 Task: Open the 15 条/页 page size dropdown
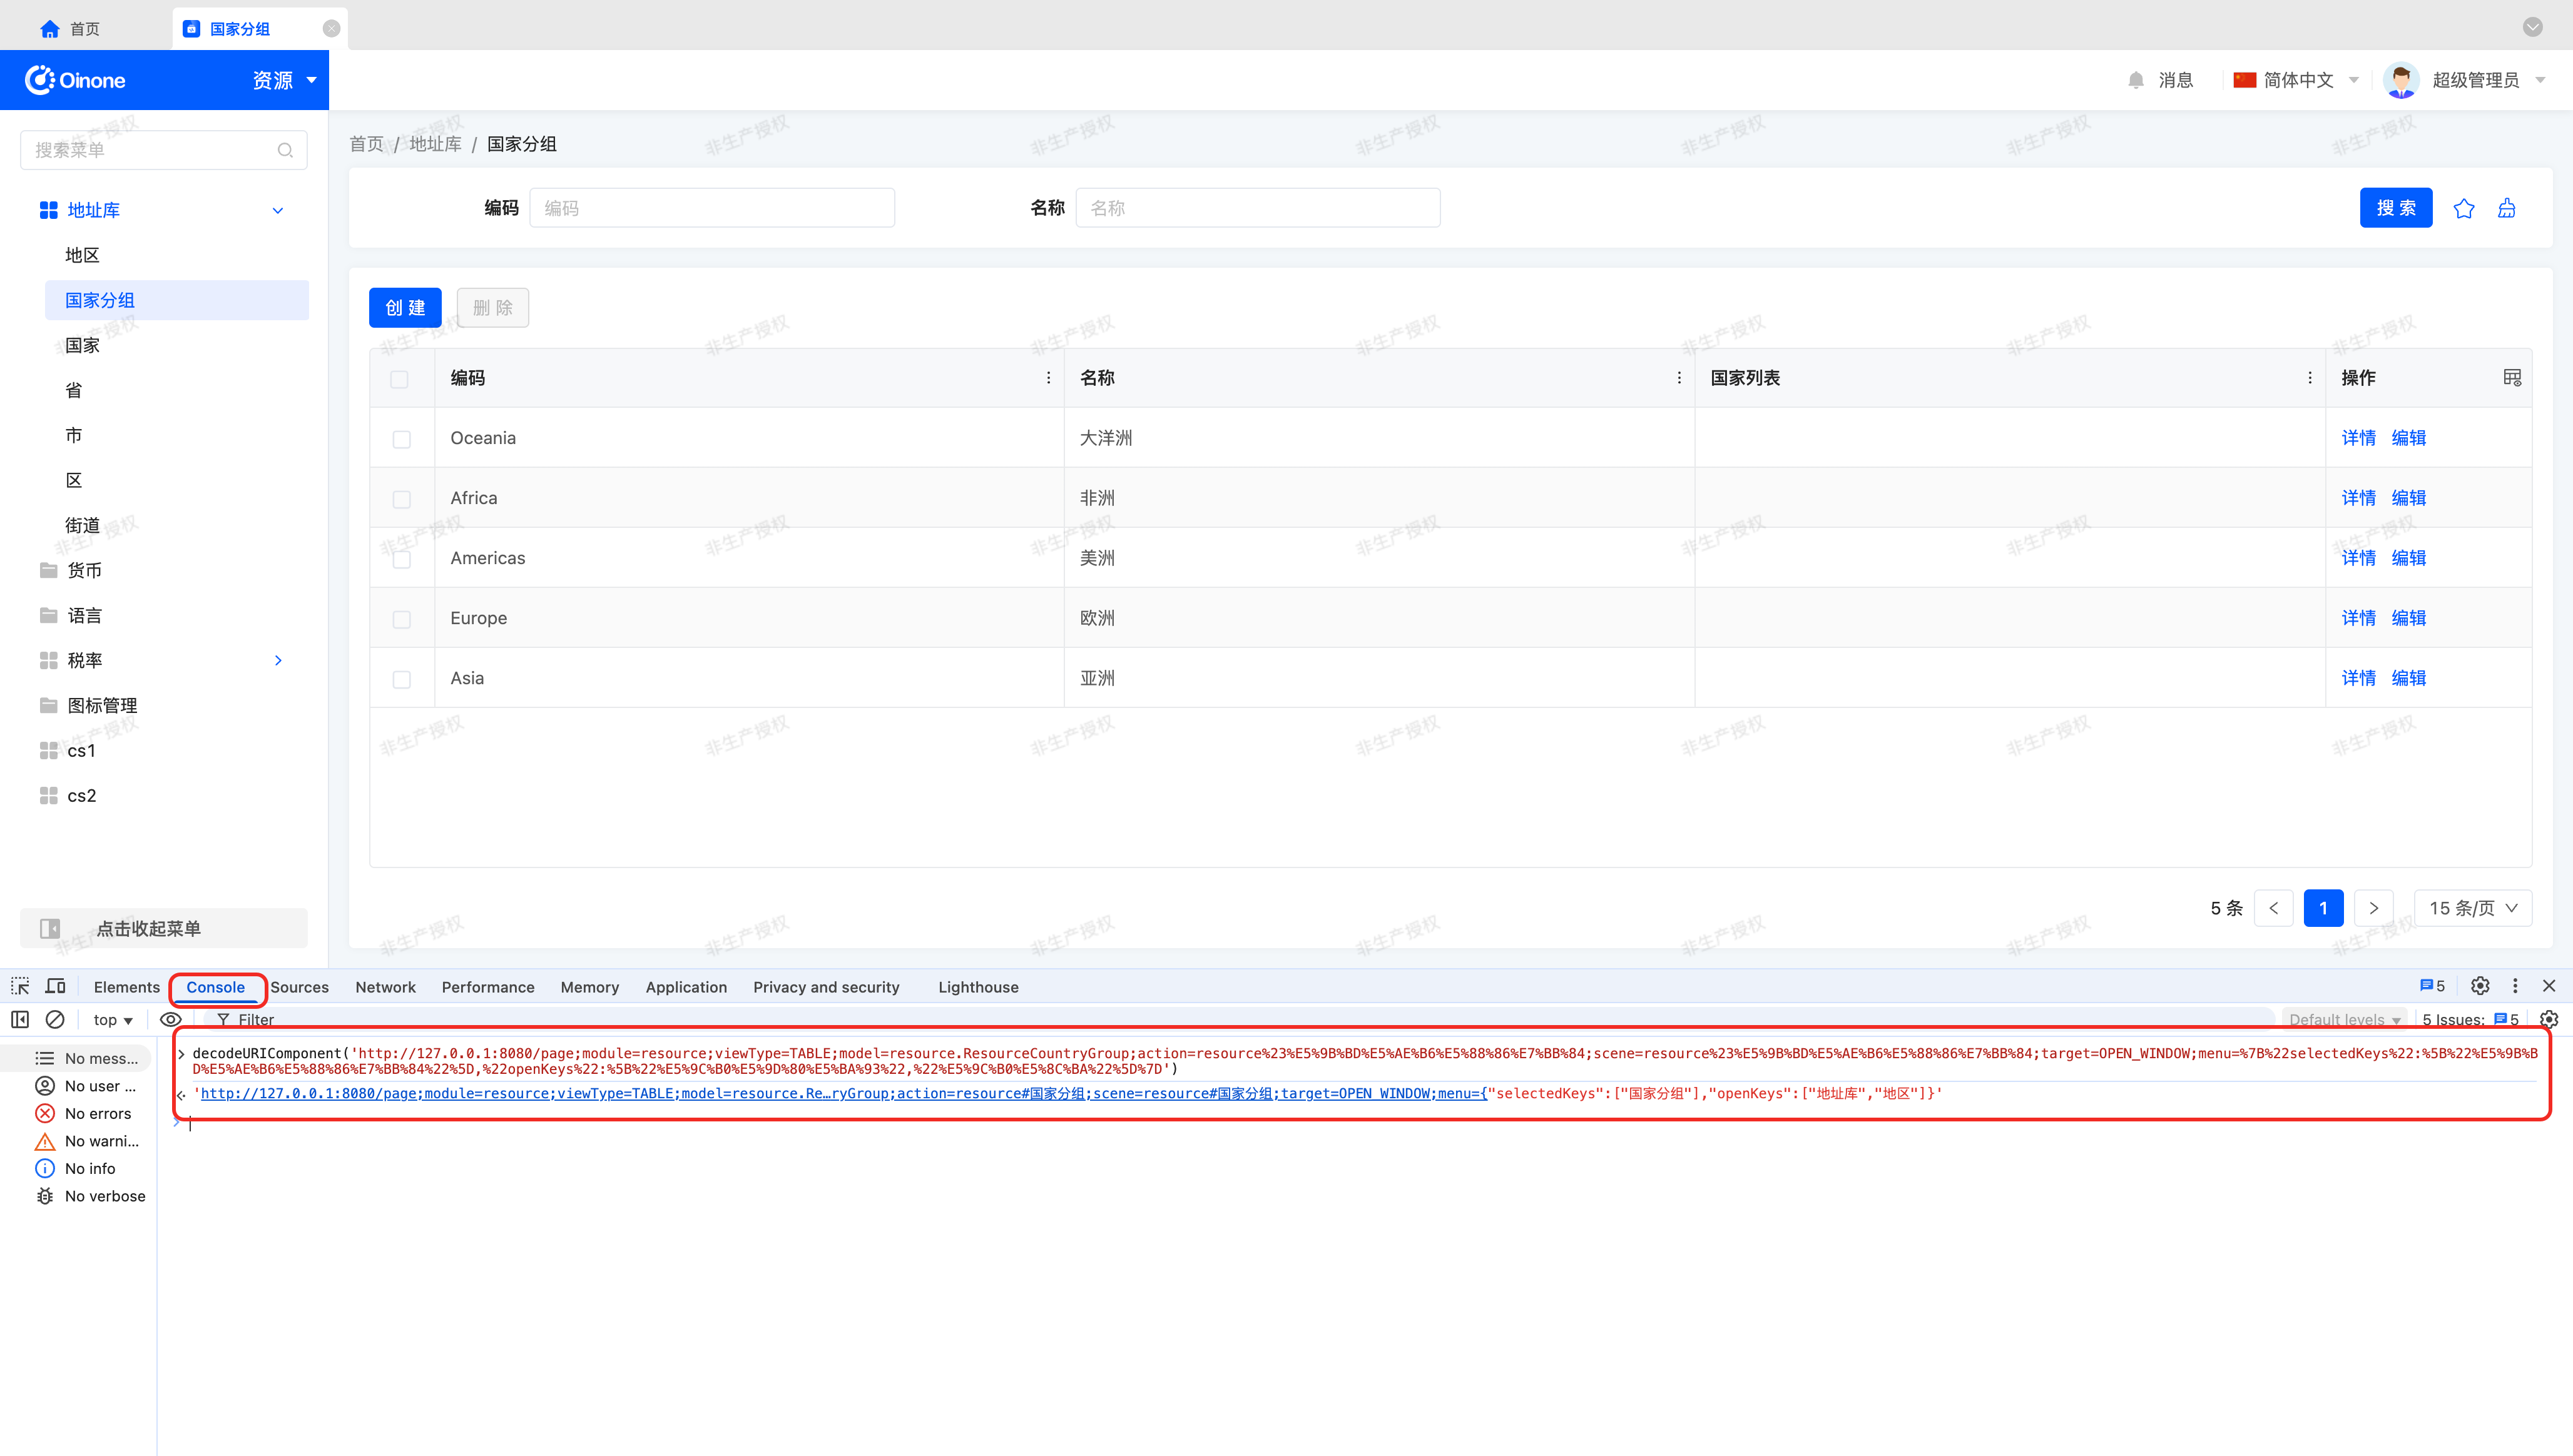pyautogui.click(x=2472, y=908)
